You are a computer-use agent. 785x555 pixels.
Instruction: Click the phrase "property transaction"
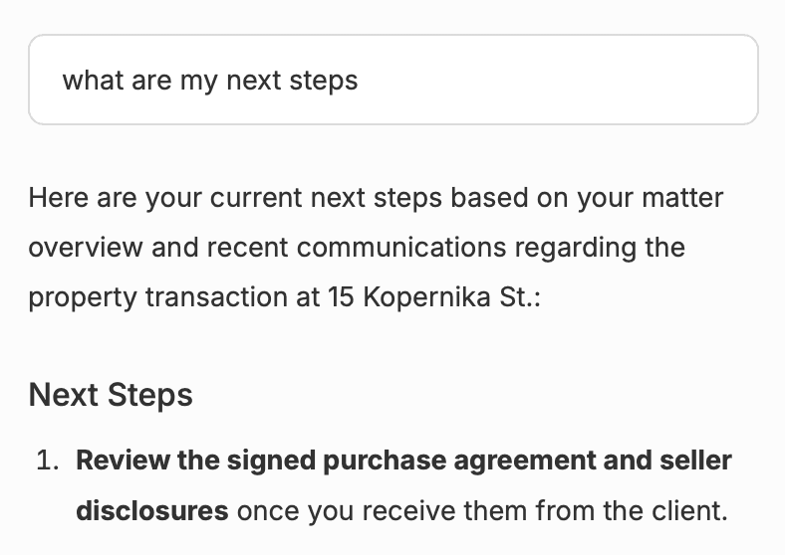coord(151,297)
